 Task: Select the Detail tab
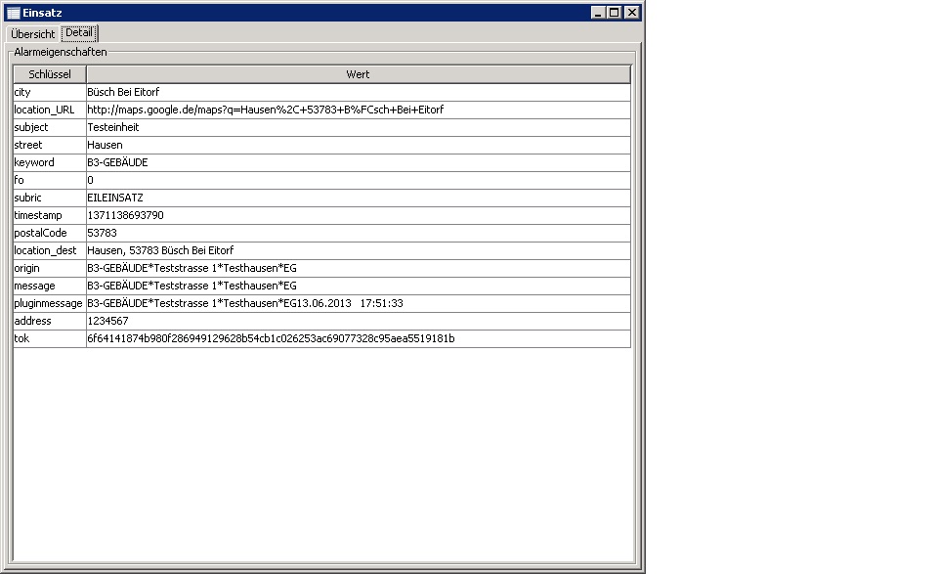79,33
